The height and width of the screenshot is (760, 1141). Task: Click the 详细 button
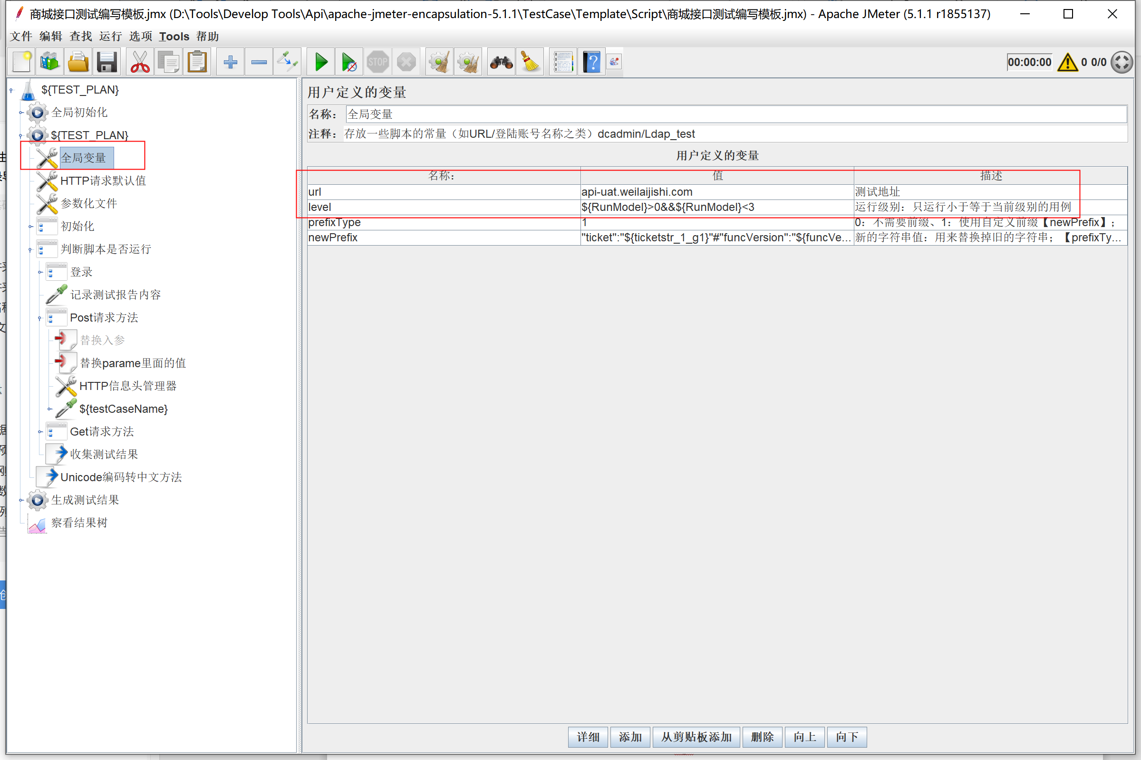coord(588,737)
